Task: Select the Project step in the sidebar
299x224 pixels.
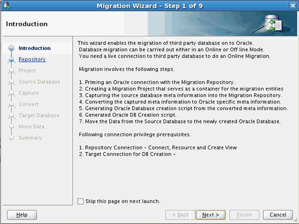Action: tap(27, 71)
